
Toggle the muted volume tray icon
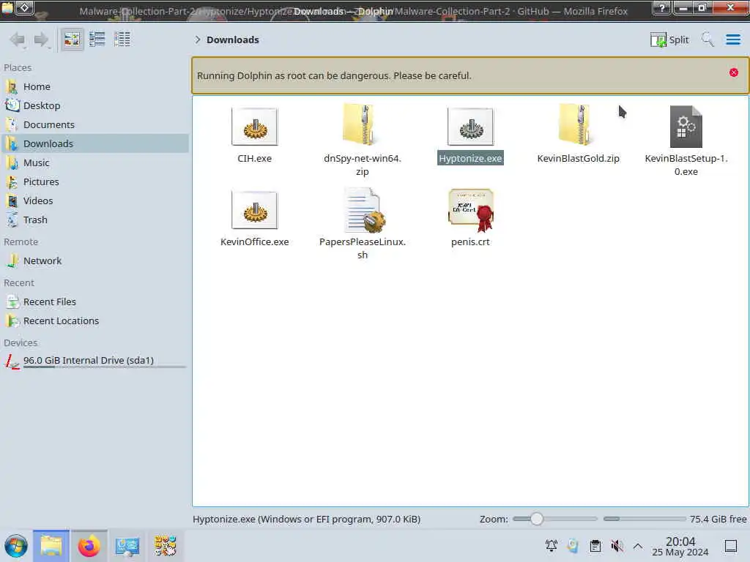coord(617,546)
